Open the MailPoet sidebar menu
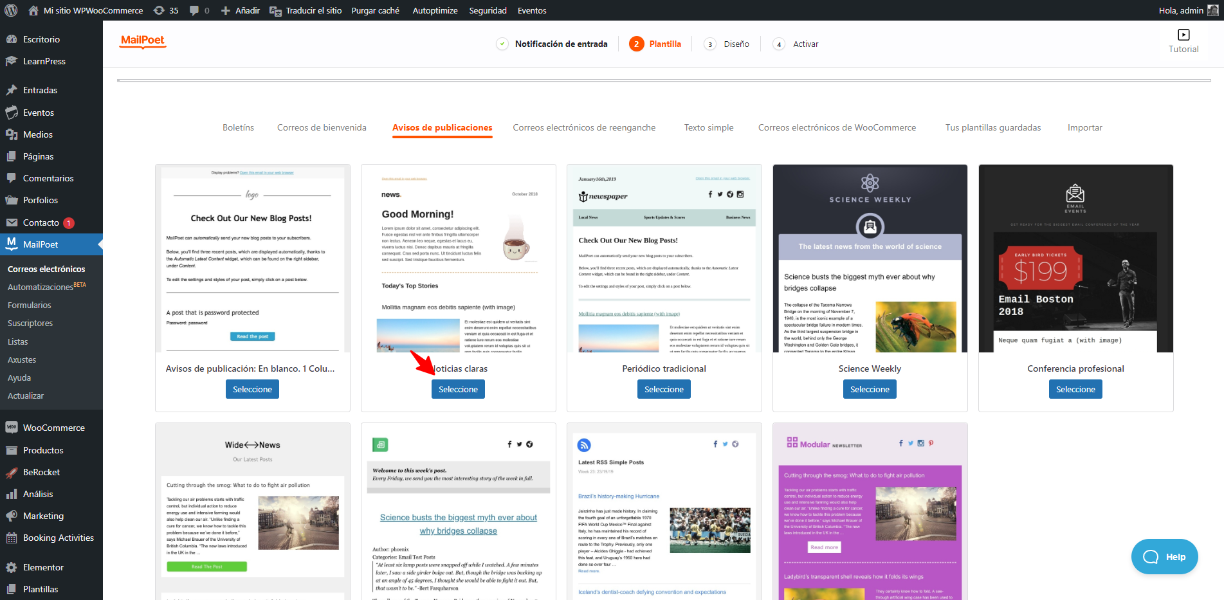The image size is (1224, 600). click(x=51, y=244)
